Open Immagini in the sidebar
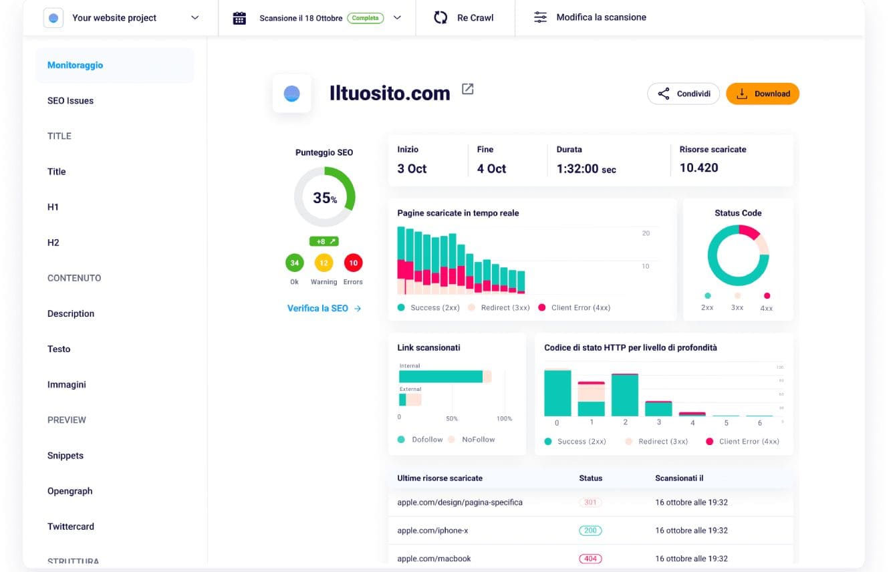 [67, 384]
